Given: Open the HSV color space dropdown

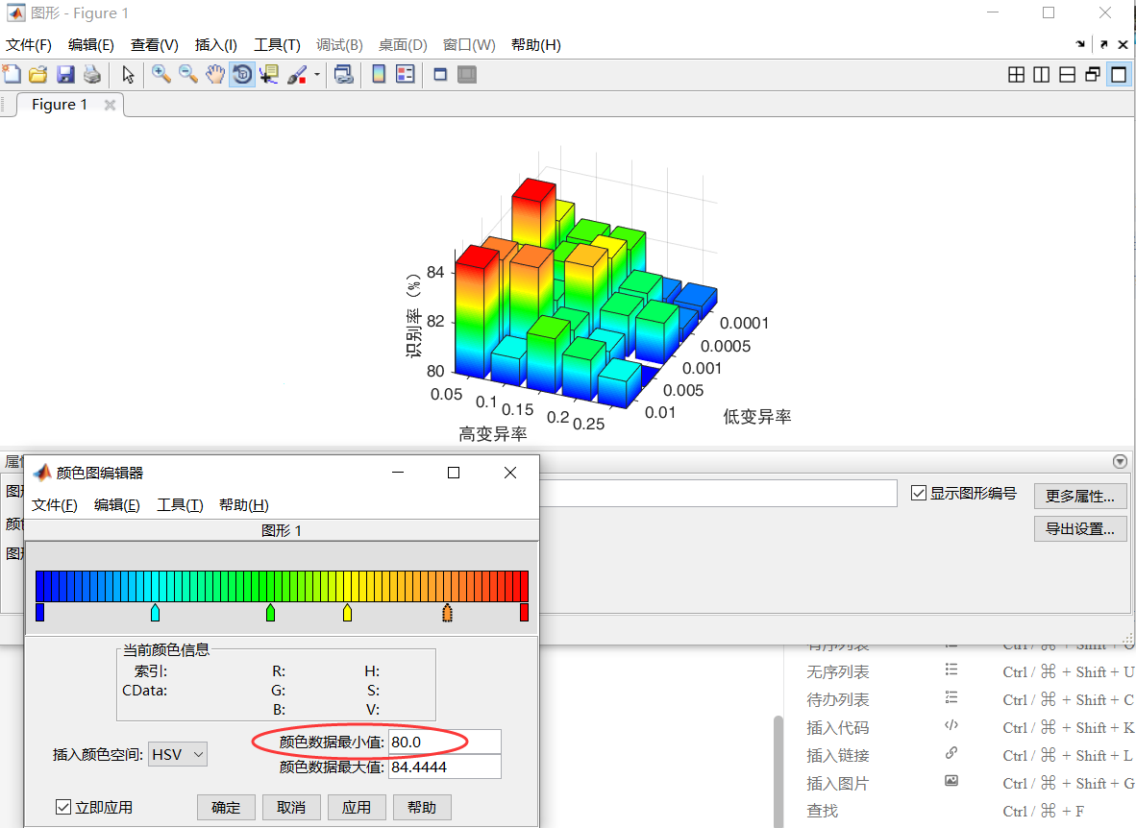Looking at the screenshot, I should pos(178,754).
